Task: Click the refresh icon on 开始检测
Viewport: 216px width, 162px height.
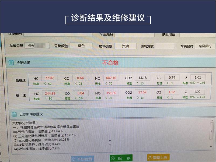Action: [74, 159]
